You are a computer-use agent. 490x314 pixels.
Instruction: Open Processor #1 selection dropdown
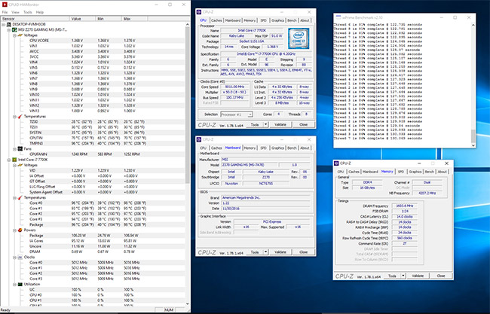237,114
